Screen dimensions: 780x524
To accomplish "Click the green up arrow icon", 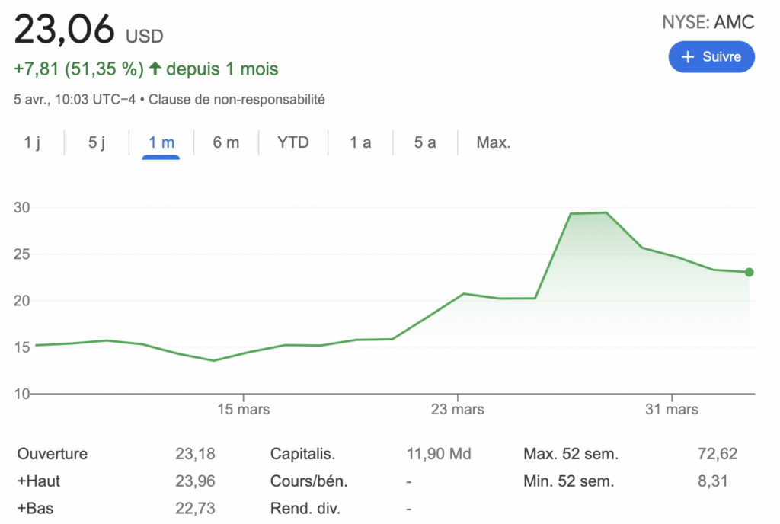I will tap(155, 69).
